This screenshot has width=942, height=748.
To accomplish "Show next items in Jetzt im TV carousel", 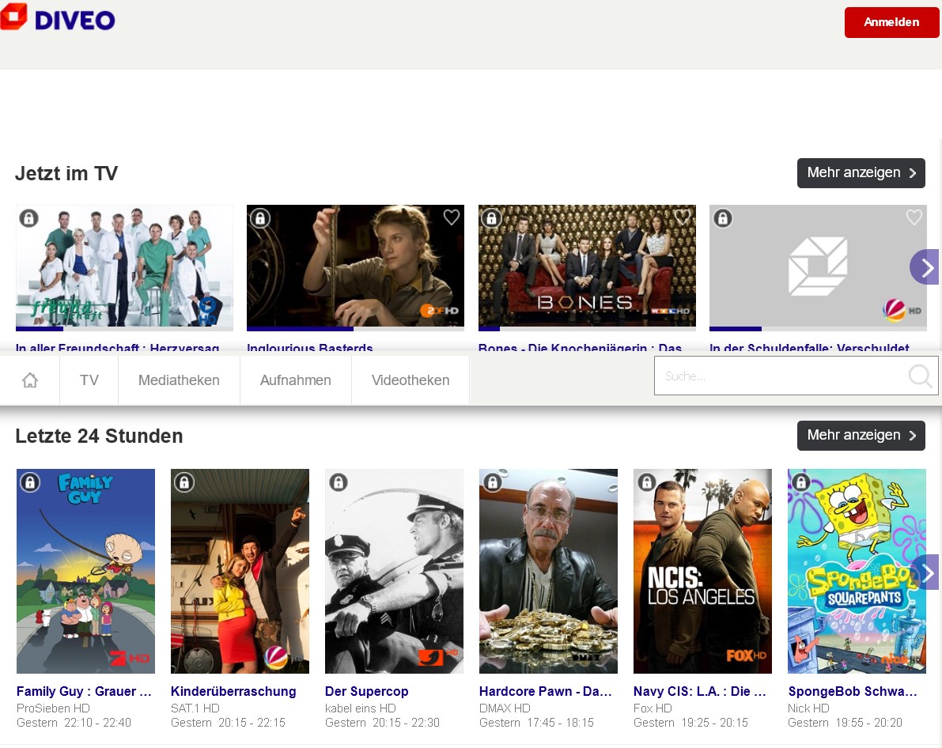I will point(925,266).
